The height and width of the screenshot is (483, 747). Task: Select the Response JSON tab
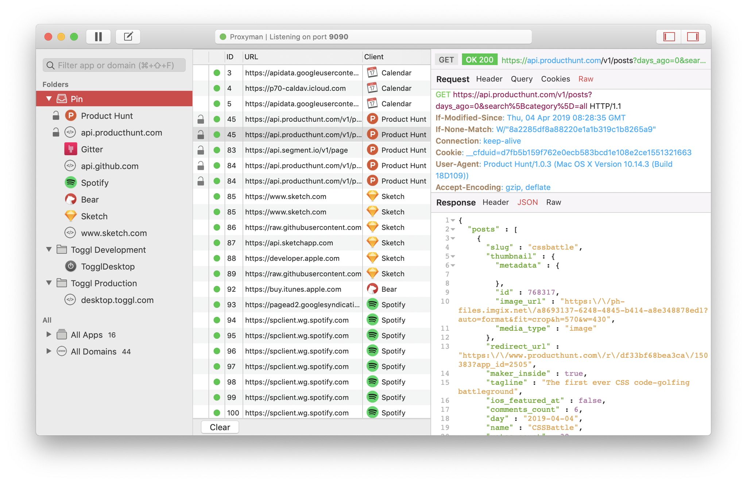pyautogui.click(x=527, y=202)
